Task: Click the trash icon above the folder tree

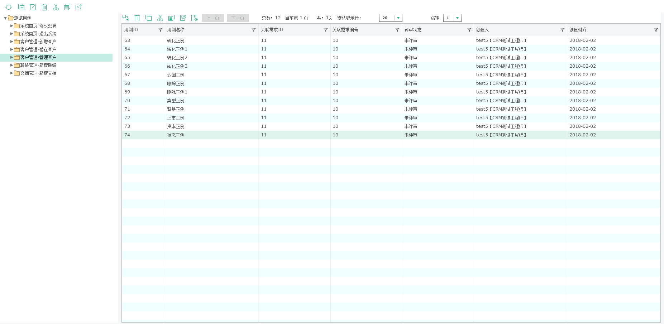Action: (44, 7)
